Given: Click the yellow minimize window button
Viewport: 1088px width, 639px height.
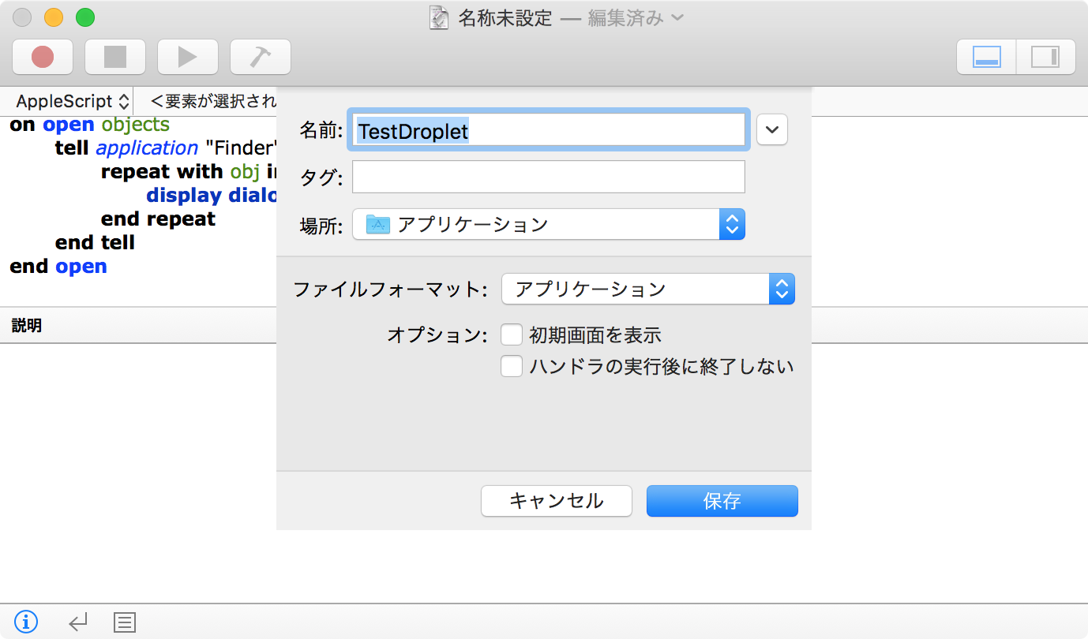Looking at the screenshot, I should pos(54,17).
